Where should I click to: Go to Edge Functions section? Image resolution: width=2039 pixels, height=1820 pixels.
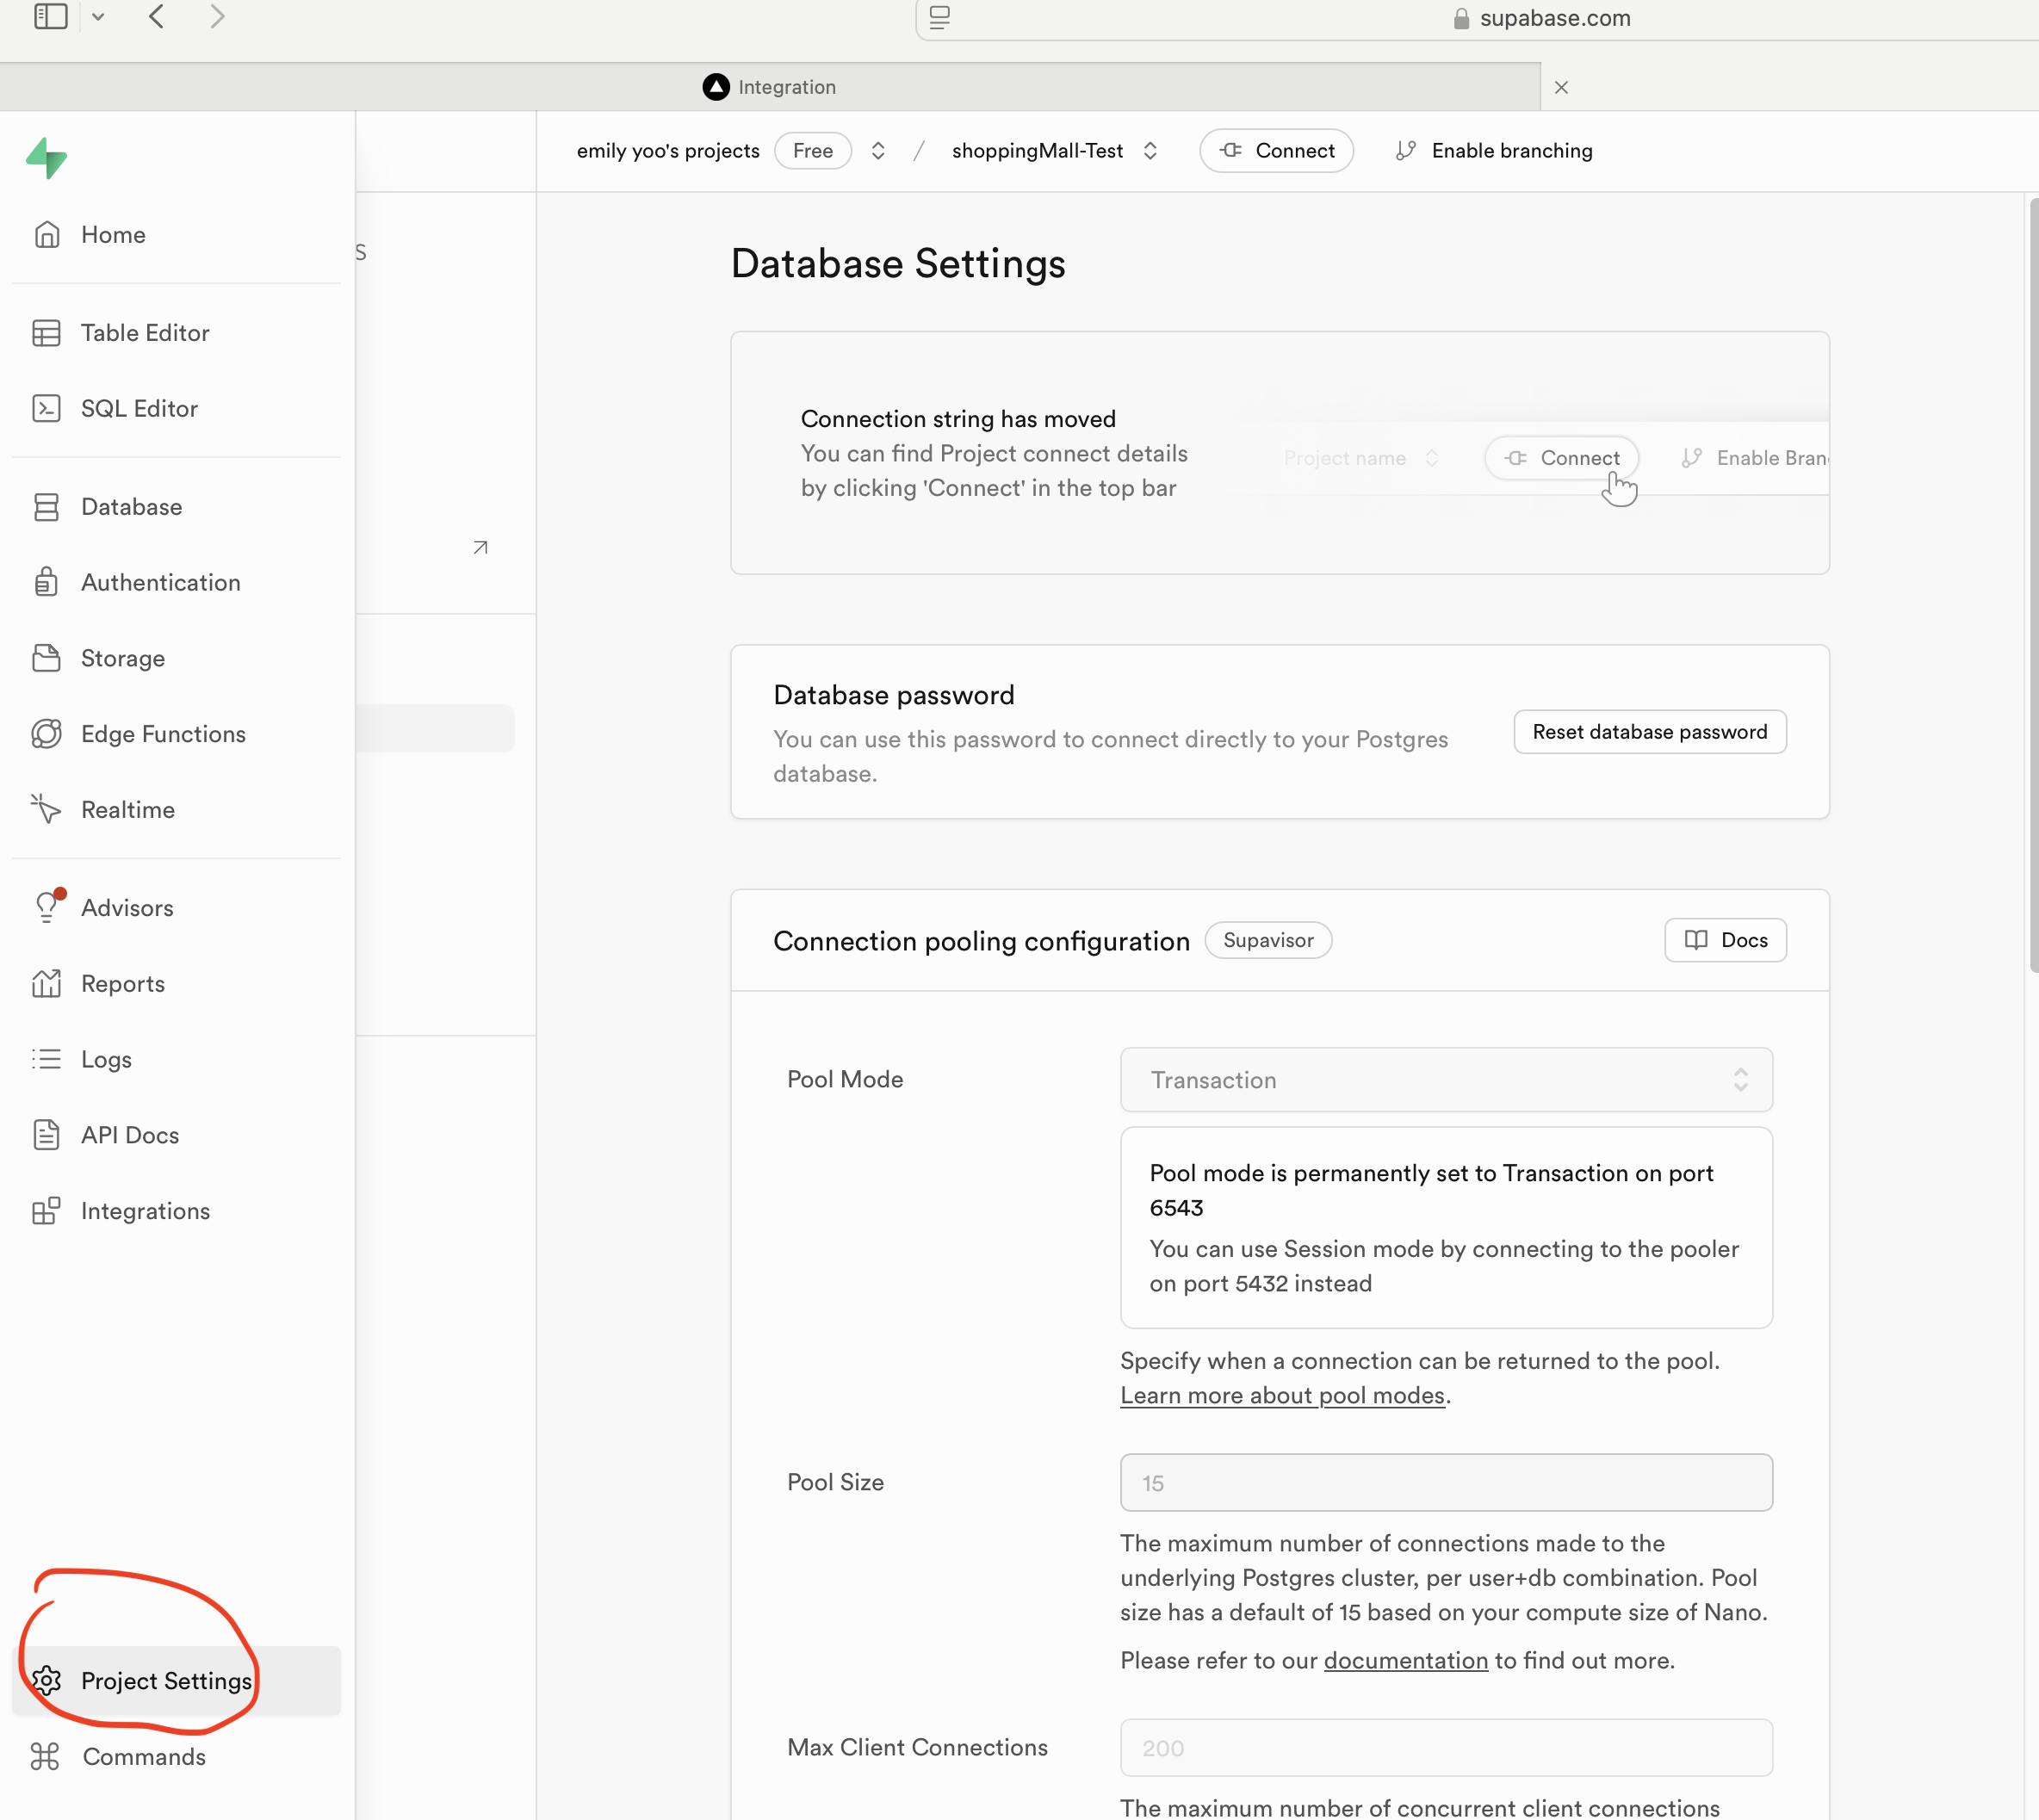(x=162, y=734)
